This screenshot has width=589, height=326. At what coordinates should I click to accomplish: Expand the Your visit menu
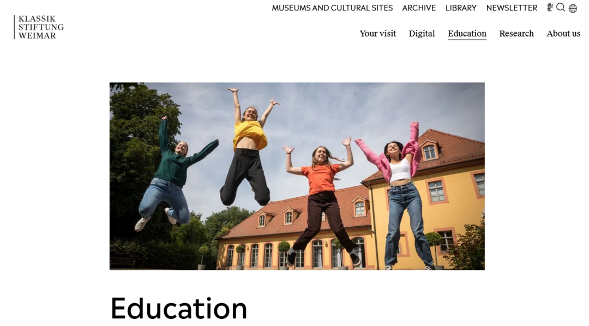click(378, 33)
